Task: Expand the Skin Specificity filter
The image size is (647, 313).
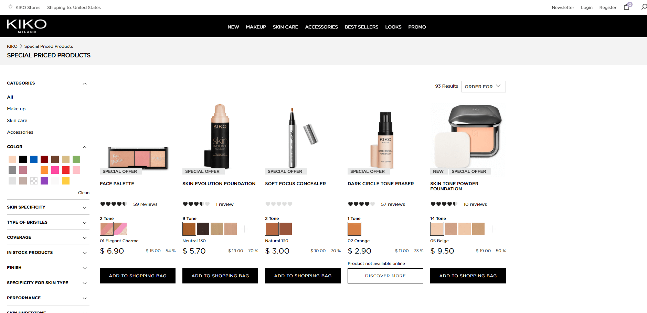Action: click(x=85, y=208)
